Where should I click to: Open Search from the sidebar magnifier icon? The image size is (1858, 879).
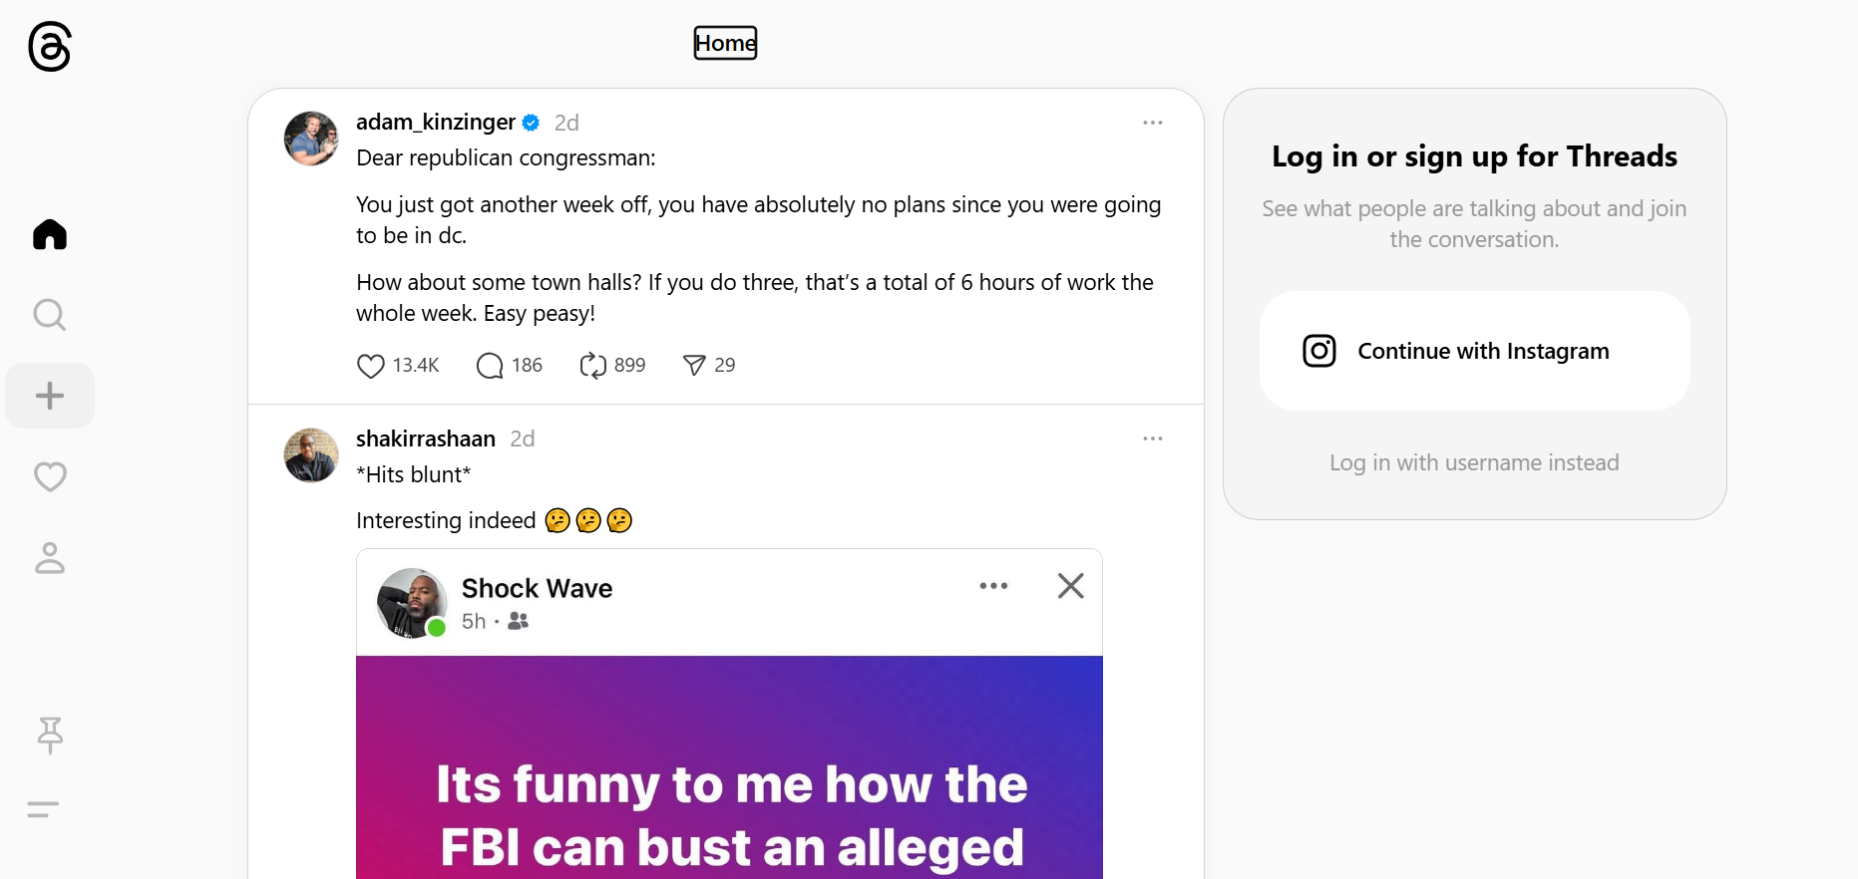(x=50, y=315)
